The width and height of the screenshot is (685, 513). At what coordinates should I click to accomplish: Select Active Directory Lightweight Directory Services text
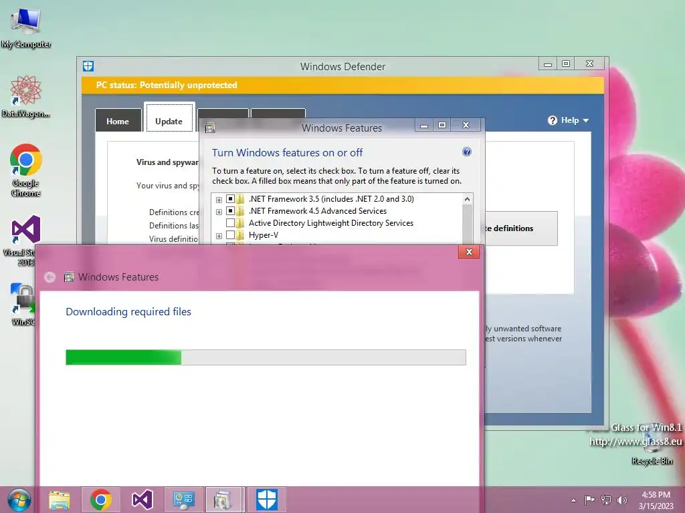(330, 223)
